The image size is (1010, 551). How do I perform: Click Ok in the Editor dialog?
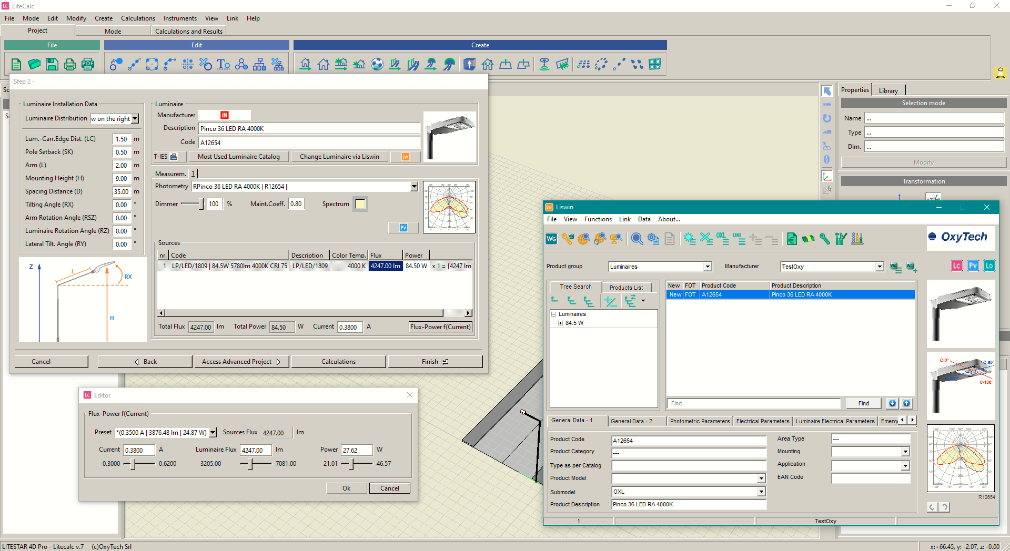[346, 488]
